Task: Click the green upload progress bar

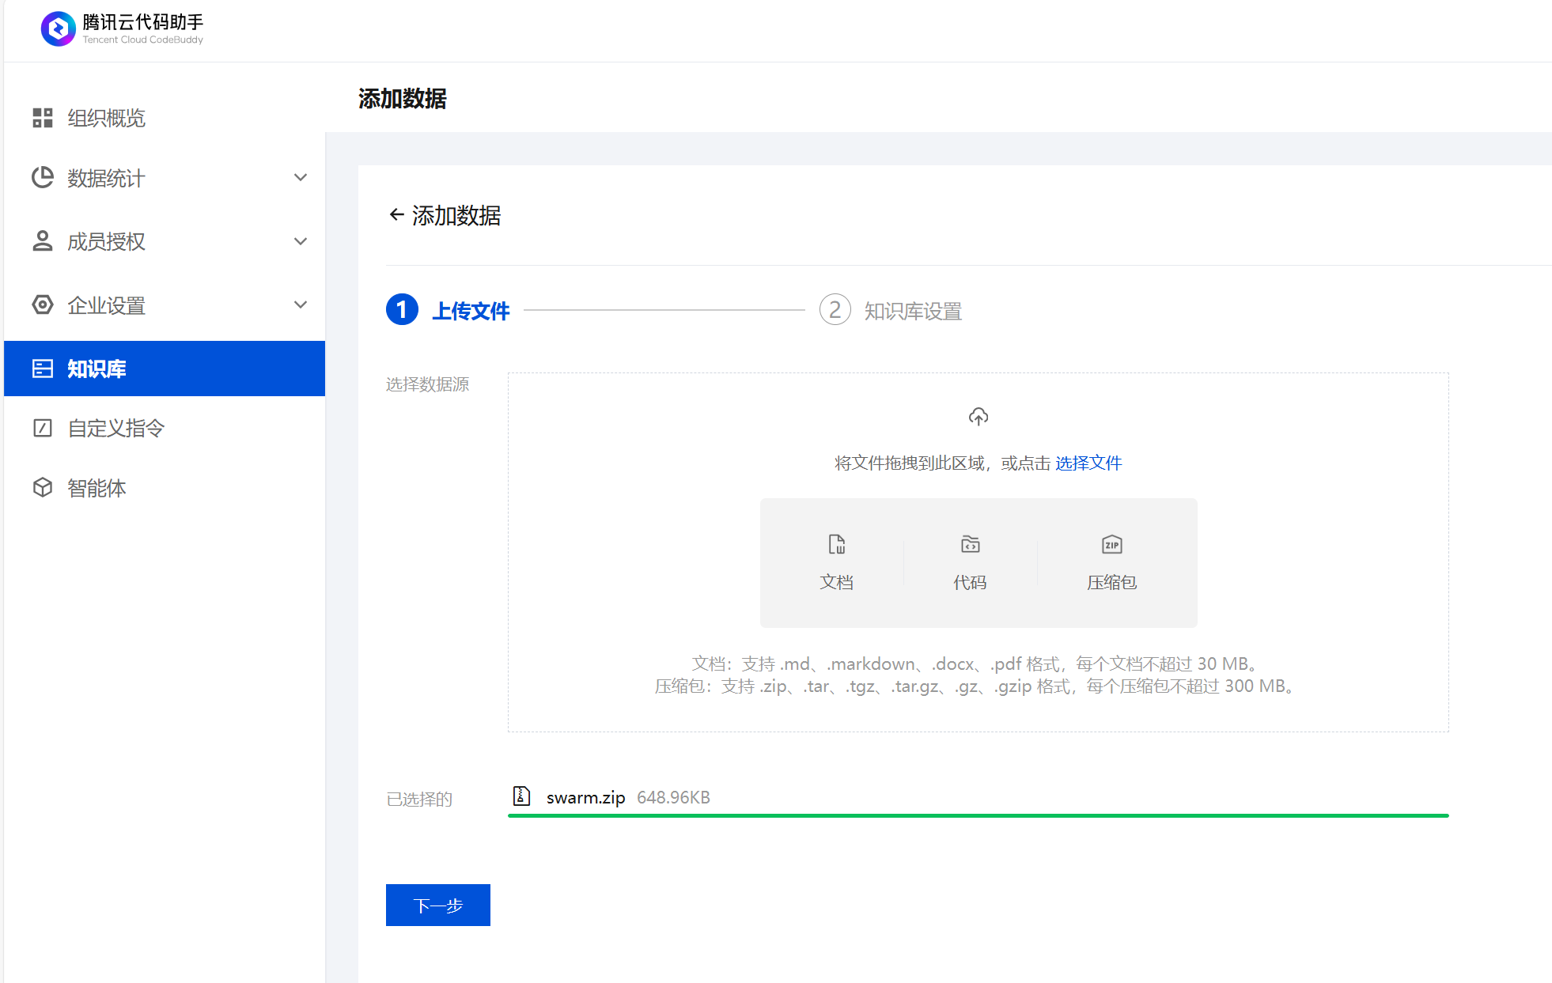Action: (x=978, y=815)
